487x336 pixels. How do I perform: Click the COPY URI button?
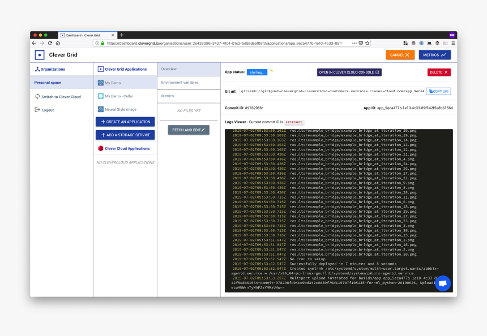point(438,91)
